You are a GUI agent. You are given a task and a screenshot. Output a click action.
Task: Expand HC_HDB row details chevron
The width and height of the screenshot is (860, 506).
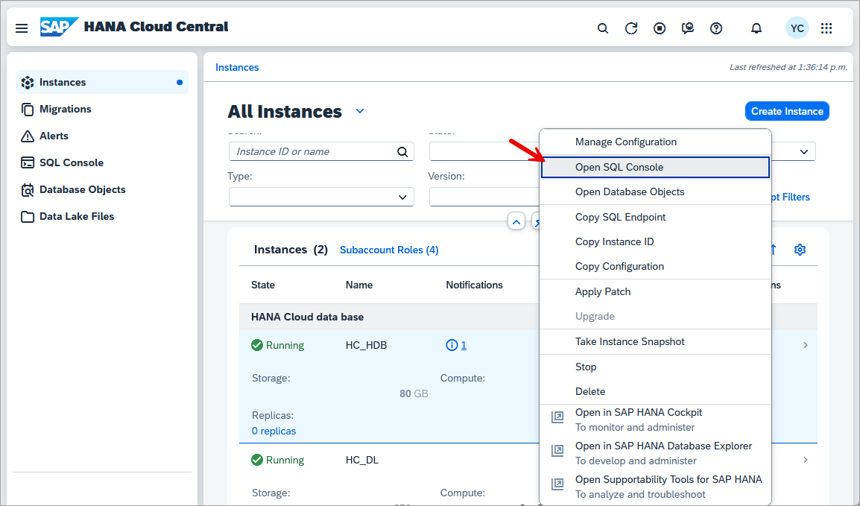pos(805,345)
